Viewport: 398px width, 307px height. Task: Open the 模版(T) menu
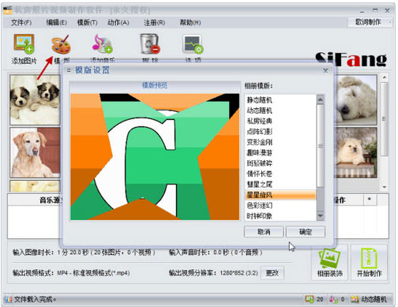click(x=87, y=23)
